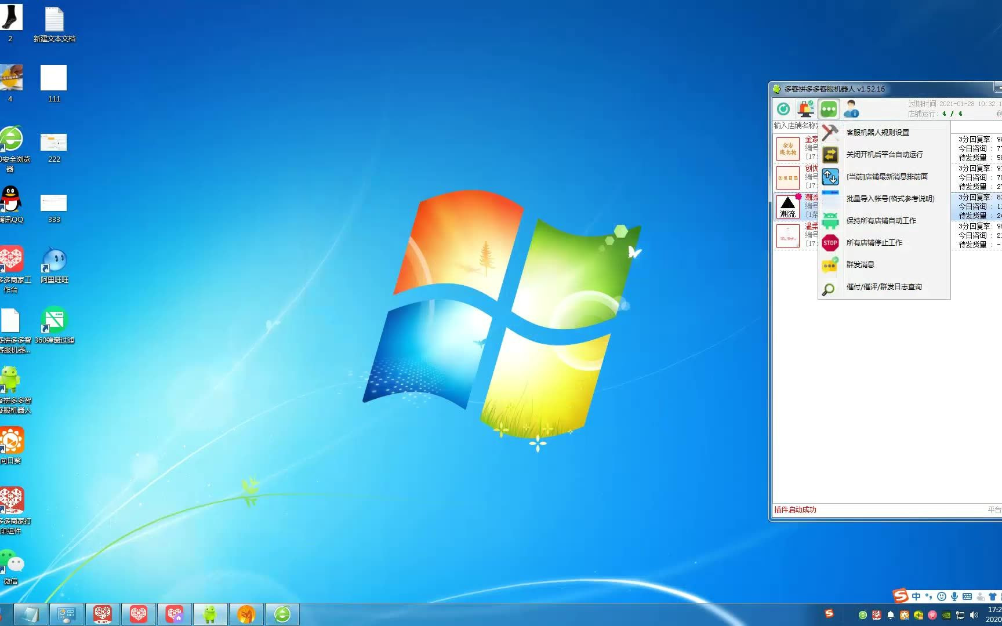Viewport: 1002px width, 626px height.
Task: Choose [当前]店铺最新消息排前面 menu entry
Action: click(884, 177)
